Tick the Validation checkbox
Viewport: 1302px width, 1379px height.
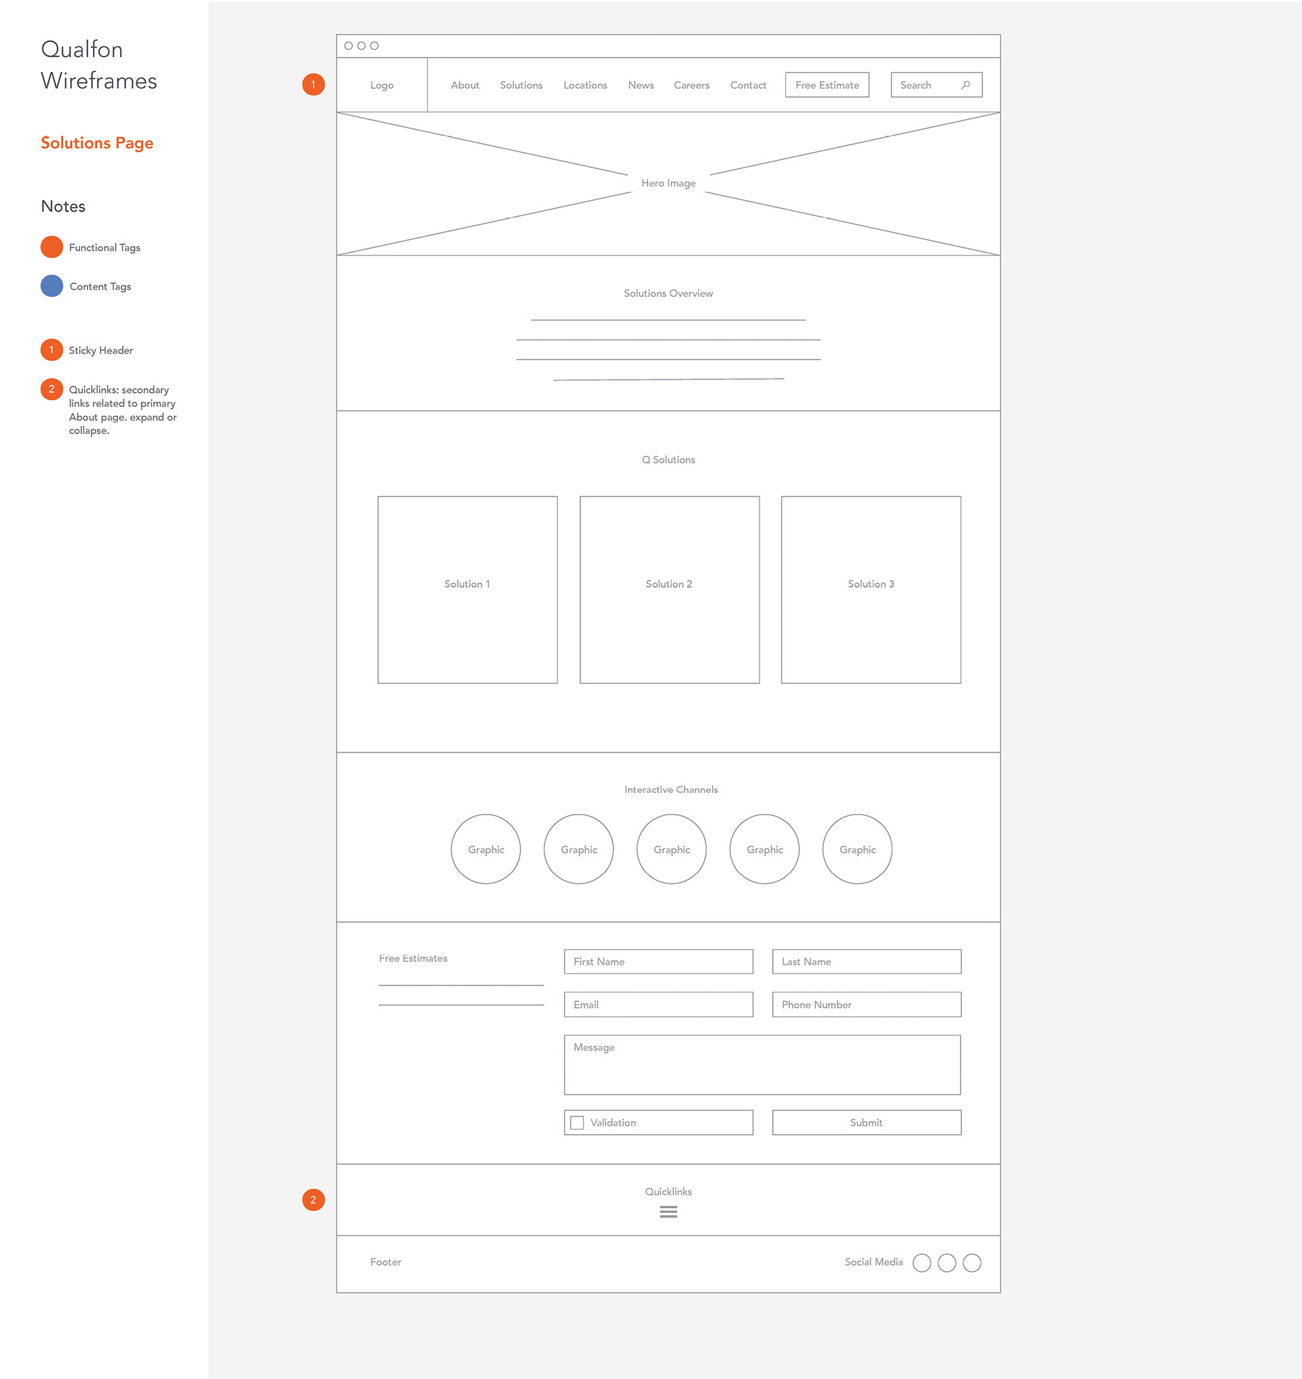point(576,1122)
